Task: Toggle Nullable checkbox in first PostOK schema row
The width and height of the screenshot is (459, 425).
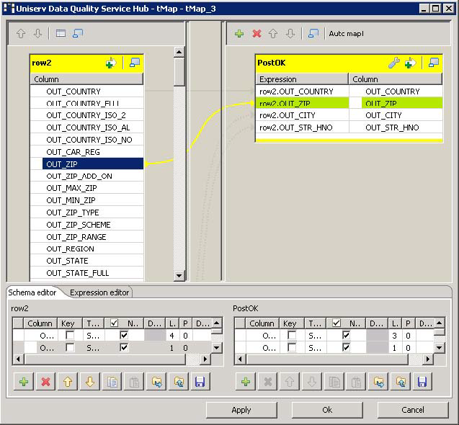Action: [x=347, y=336]
